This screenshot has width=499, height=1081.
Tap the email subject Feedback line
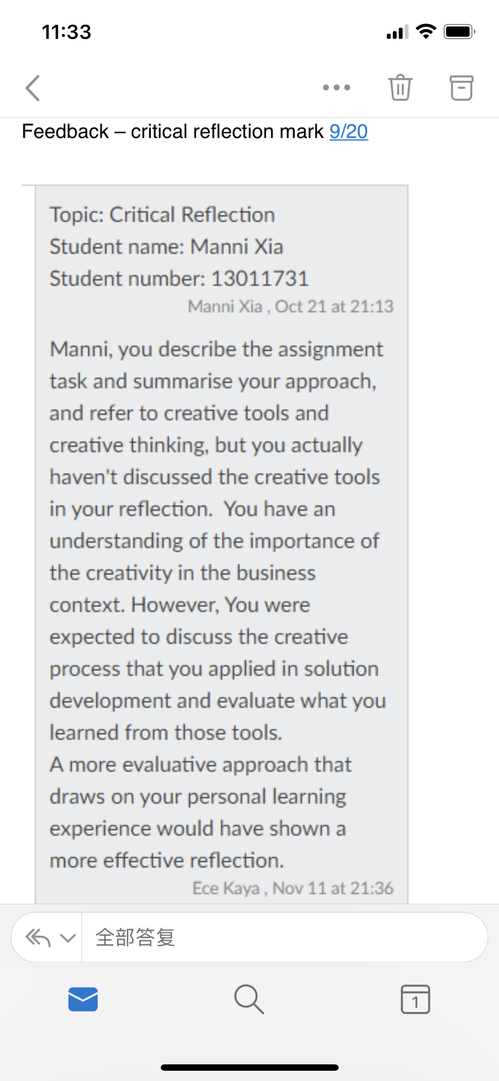click(x=195, y=131)
